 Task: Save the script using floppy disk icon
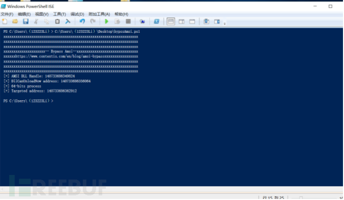tap(26, 21)
